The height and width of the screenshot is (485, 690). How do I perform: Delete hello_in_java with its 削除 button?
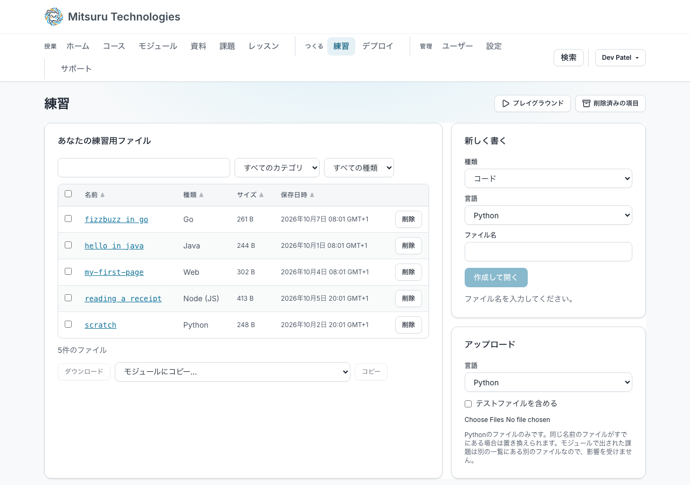click(409, 246)
